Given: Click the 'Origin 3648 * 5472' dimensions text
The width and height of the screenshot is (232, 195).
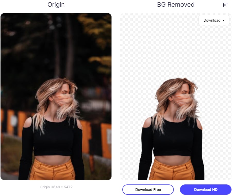Looking at the screenshot, I should pos(56,187).
